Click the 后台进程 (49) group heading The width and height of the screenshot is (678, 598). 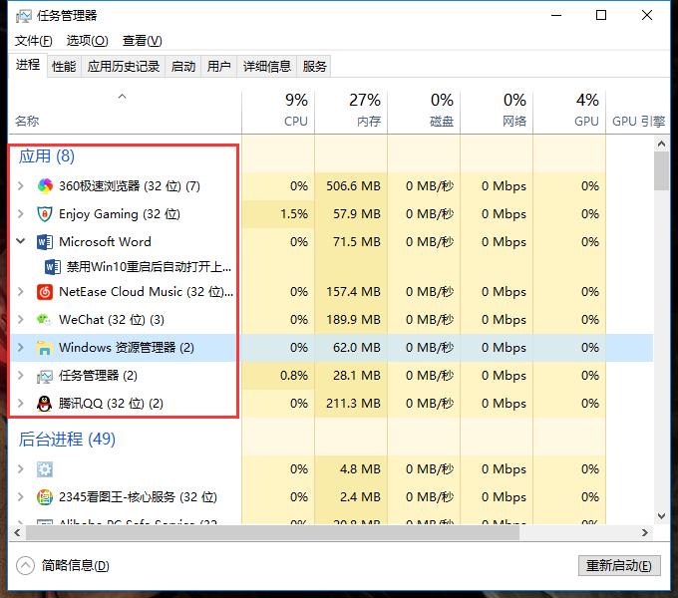pyautogui.click(x=67, y=439)
